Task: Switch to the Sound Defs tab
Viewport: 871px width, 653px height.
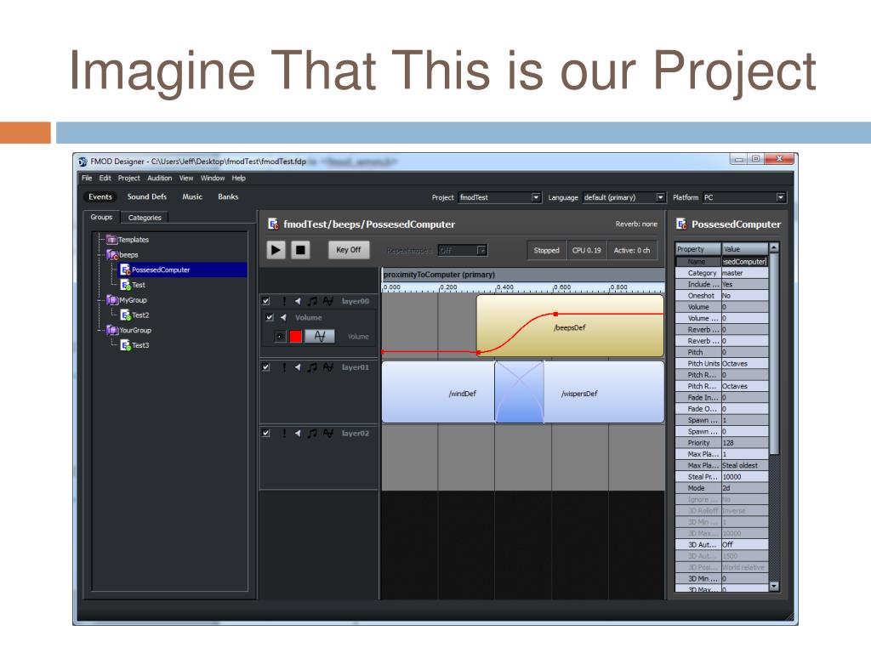Action: tap(146, 196)
